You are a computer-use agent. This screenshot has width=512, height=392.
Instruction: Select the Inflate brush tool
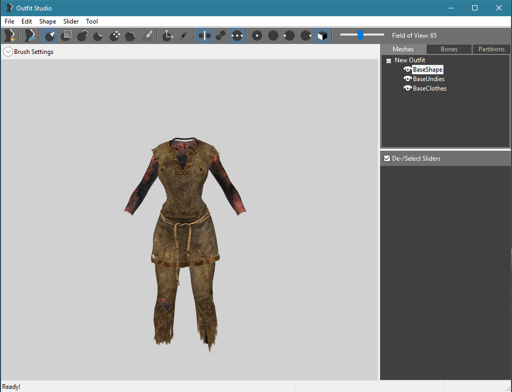pyautogui.click(x=82, y=36)
